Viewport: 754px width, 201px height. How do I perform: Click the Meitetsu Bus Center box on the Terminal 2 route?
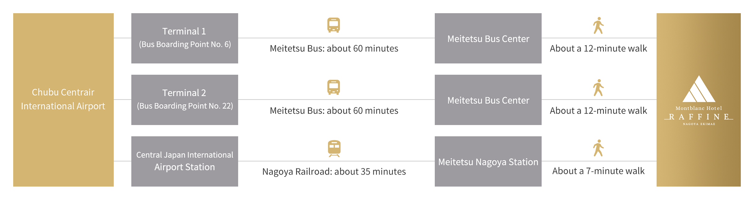(488, 100)
